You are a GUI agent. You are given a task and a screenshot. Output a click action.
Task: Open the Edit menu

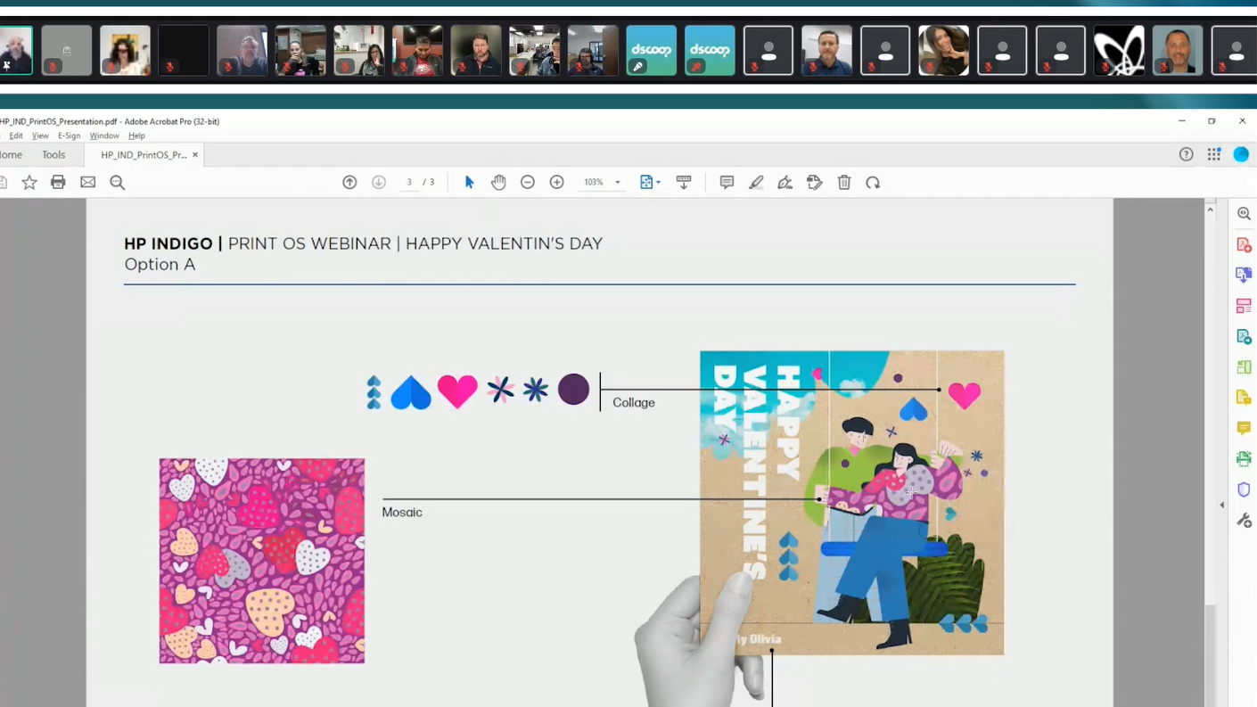(16, 136)
